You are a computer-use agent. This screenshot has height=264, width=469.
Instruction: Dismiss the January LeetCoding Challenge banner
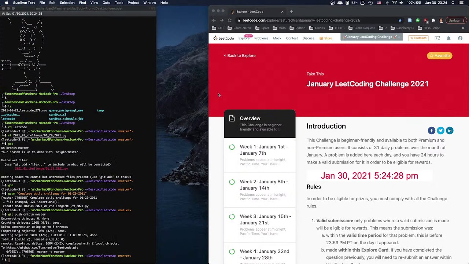click(399, 37)
